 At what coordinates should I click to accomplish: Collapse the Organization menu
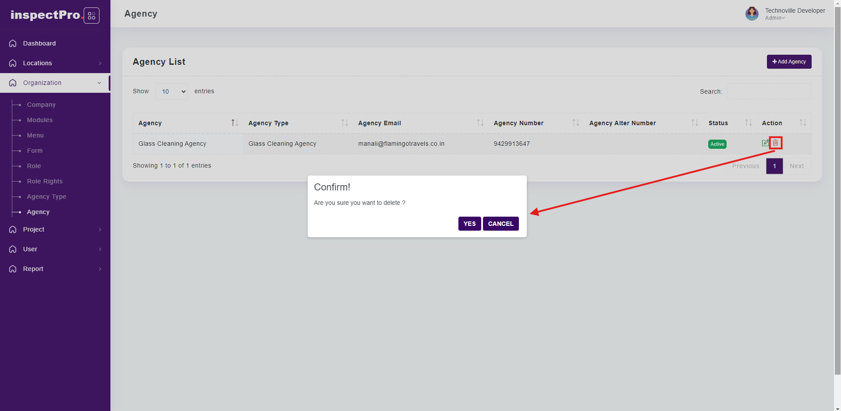55,83
